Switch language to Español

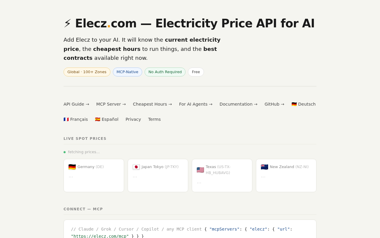click(107, 119)
